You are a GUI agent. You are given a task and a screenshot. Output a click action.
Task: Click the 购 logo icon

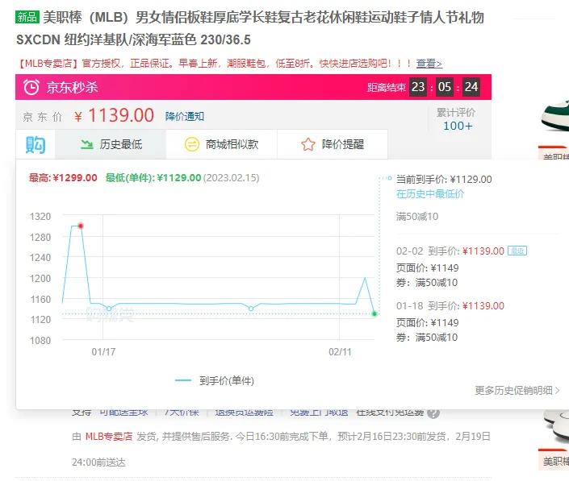(x=36, y=144)
